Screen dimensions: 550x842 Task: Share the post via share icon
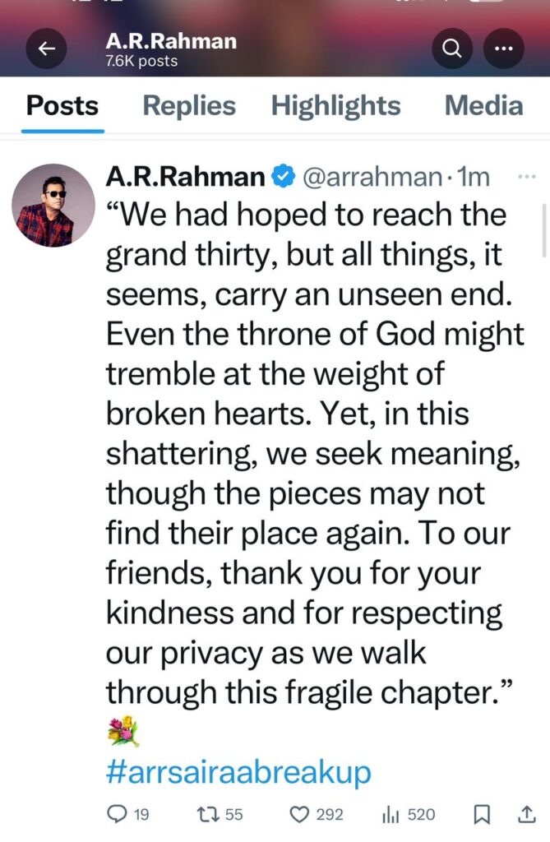click(526, 815)
